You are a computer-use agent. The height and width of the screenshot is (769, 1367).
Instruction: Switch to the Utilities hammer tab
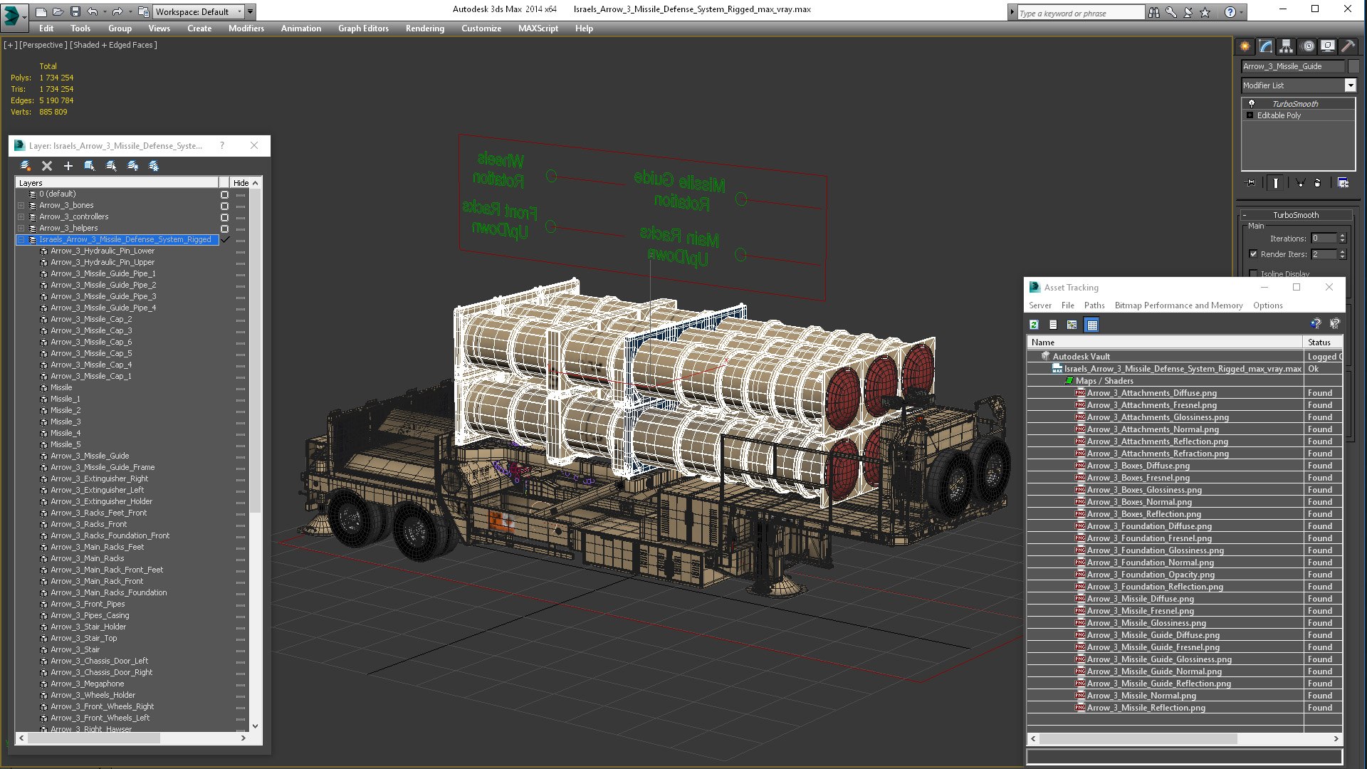pos(1348,46)
